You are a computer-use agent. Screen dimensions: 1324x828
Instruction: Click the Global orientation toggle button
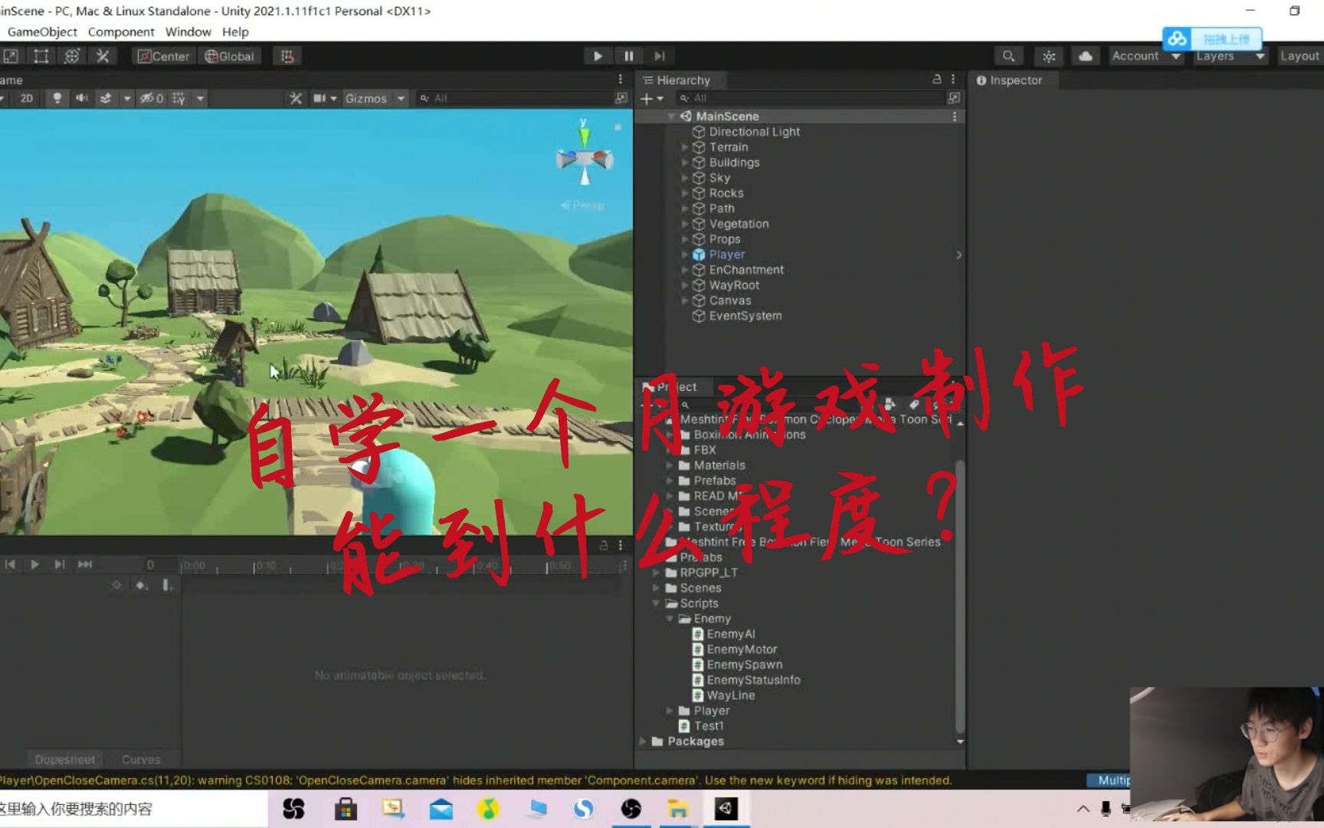[229, 55]
